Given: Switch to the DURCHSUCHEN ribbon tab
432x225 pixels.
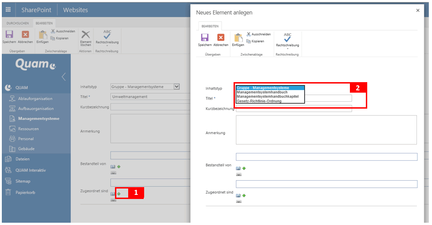Looking at the screenshot, I should [17, 23].
